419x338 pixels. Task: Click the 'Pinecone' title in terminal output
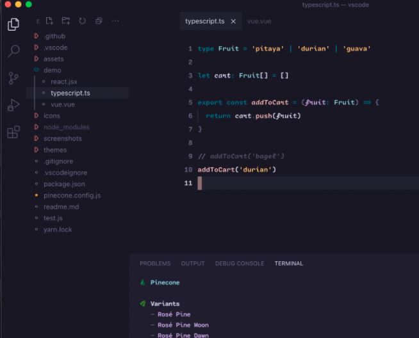click(165, 282)
